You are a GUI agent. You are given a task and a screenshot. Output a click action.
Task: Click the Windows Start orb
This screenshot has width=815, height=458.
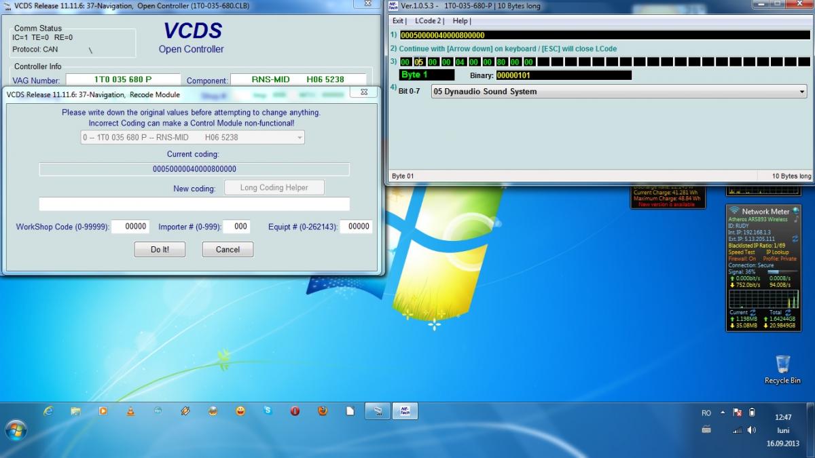coord(16,429)
